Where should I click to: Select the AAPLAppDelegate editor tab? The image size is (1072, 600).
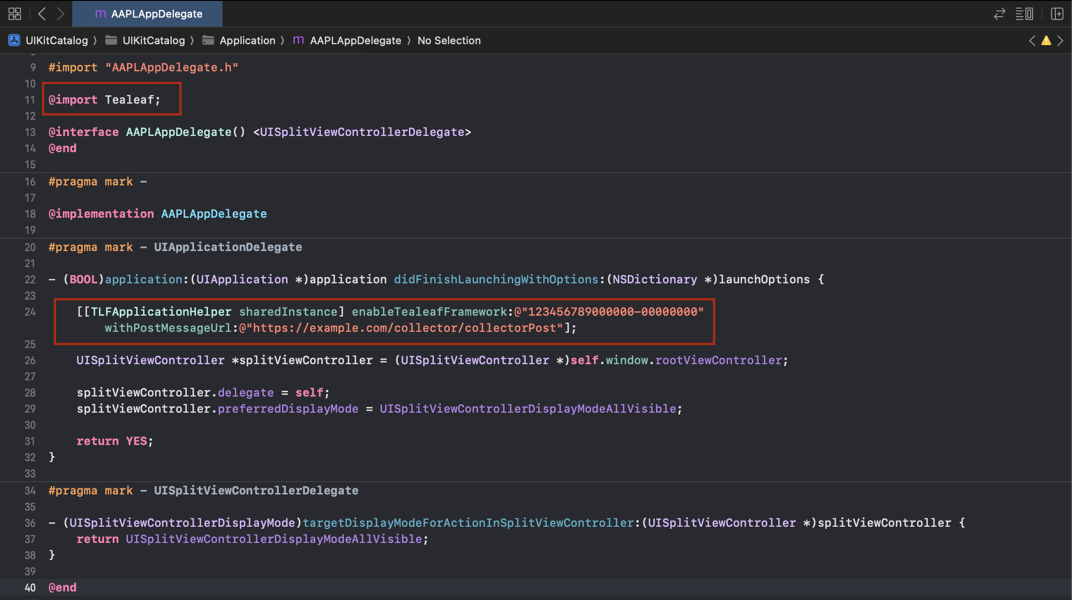coord(147,14)
